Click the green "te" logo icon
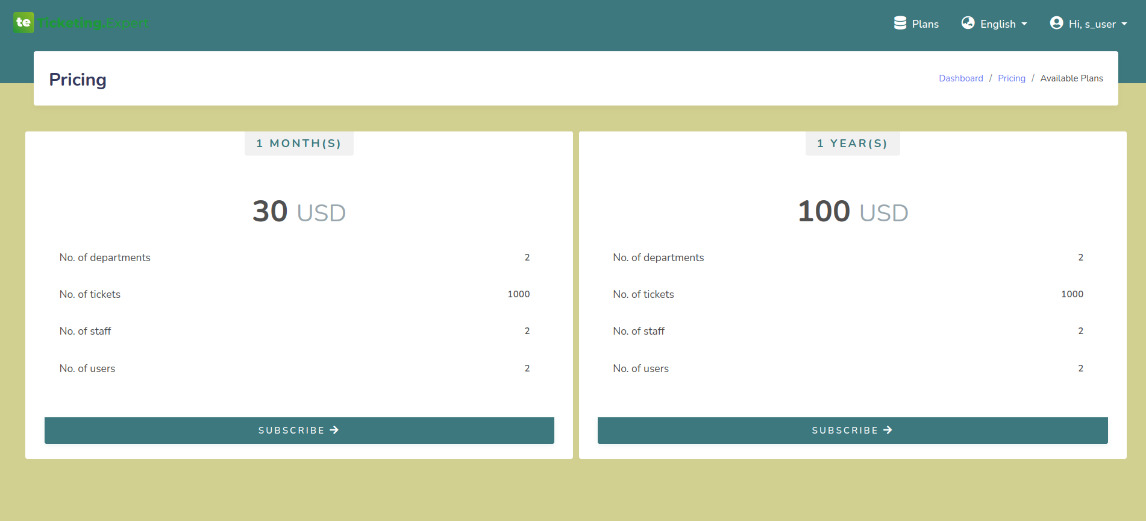The image size is (1146, 521). pos(23,23)
